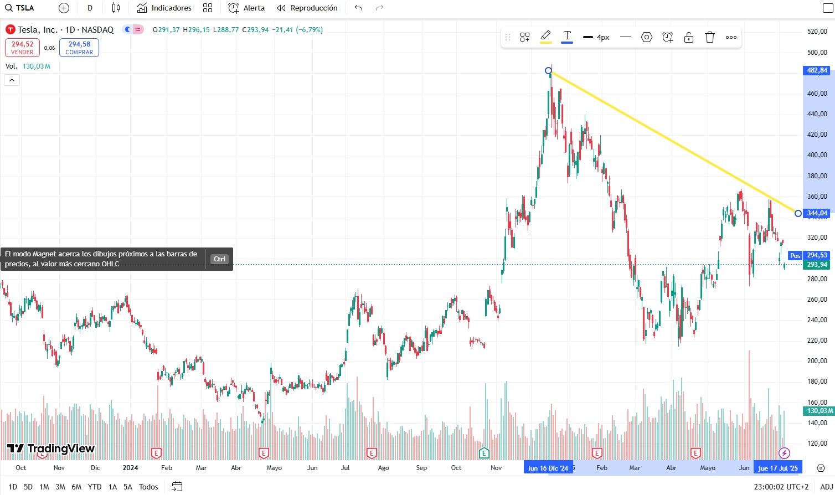Toggle the ADJ adjusted data setting
The width and height of the screenshot is (835, 495).
[x=827, y=487]
